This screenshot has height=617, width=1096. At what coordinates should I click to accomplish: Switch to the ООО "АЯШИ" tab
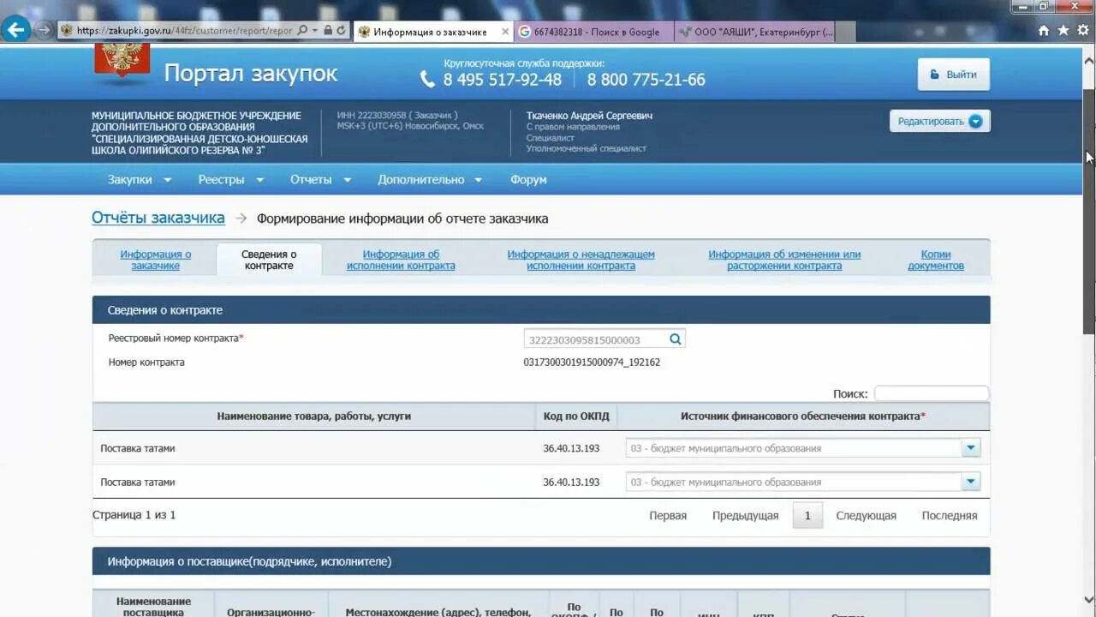click(x=753, y=32)
